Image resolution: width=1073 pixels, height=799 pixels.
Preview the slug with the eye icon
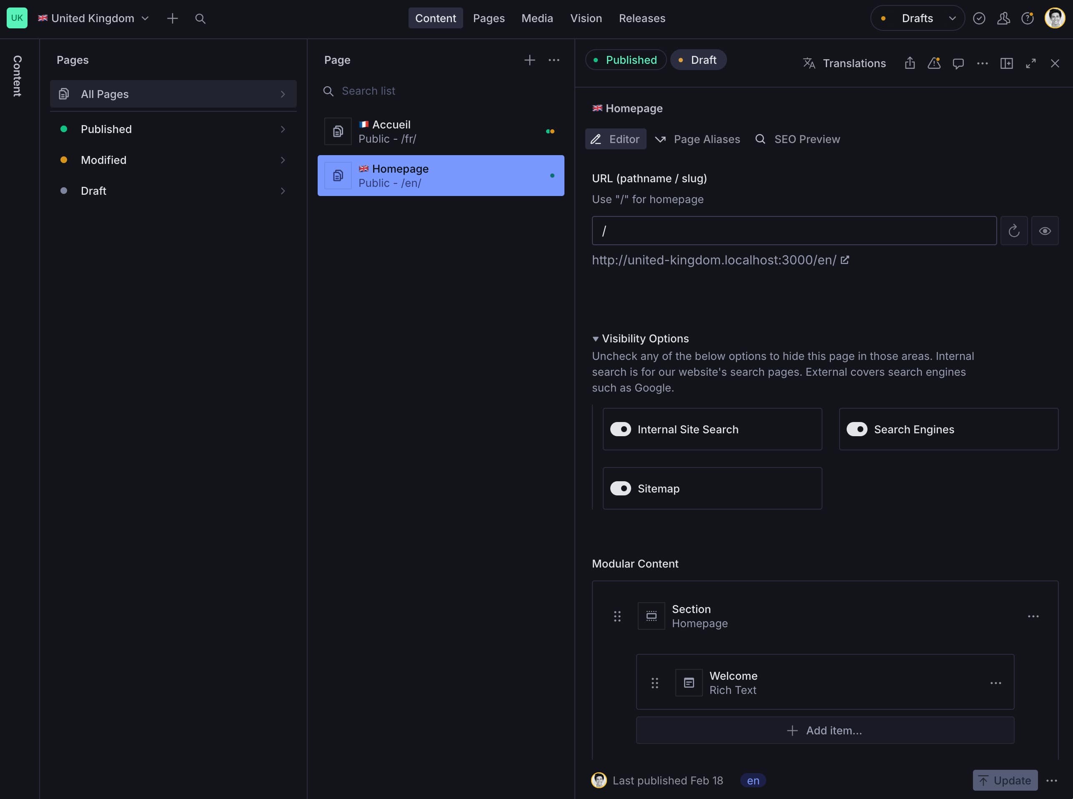[1045, 231]
